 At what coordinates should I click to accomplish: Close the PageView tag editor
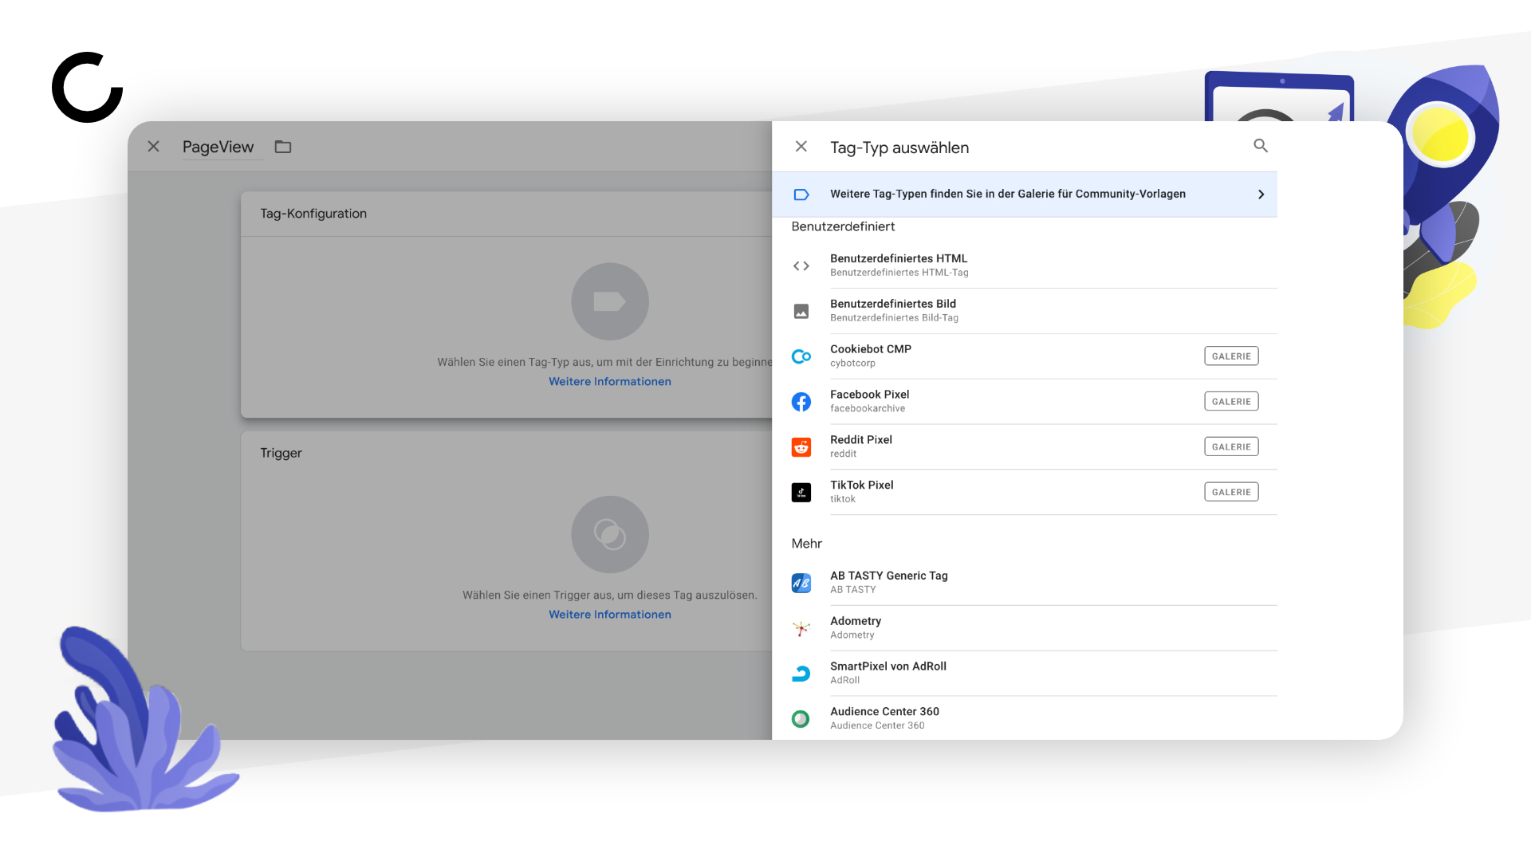[154, 147]
